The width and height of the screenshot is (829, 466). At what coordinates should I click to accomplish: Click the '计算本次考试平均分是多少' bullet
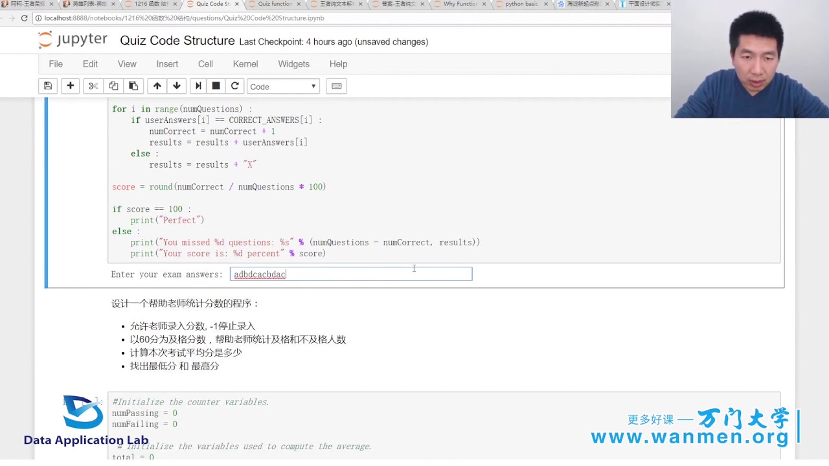click(x=186, y=353)
